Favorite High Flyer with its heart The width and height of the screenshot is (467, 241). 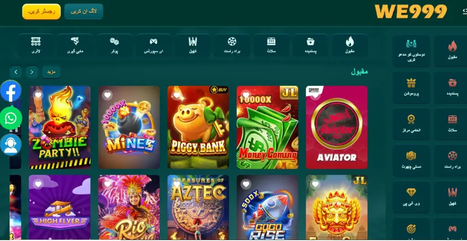click(38, 184)
